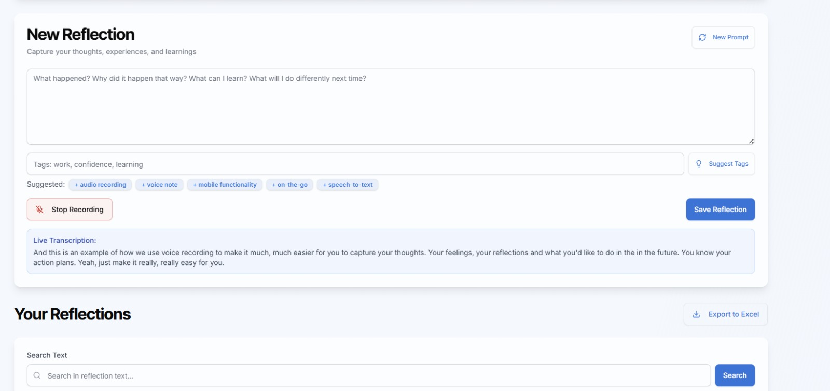Save the reflection
This screenshot has width=830, height=391.
point(720,210)
